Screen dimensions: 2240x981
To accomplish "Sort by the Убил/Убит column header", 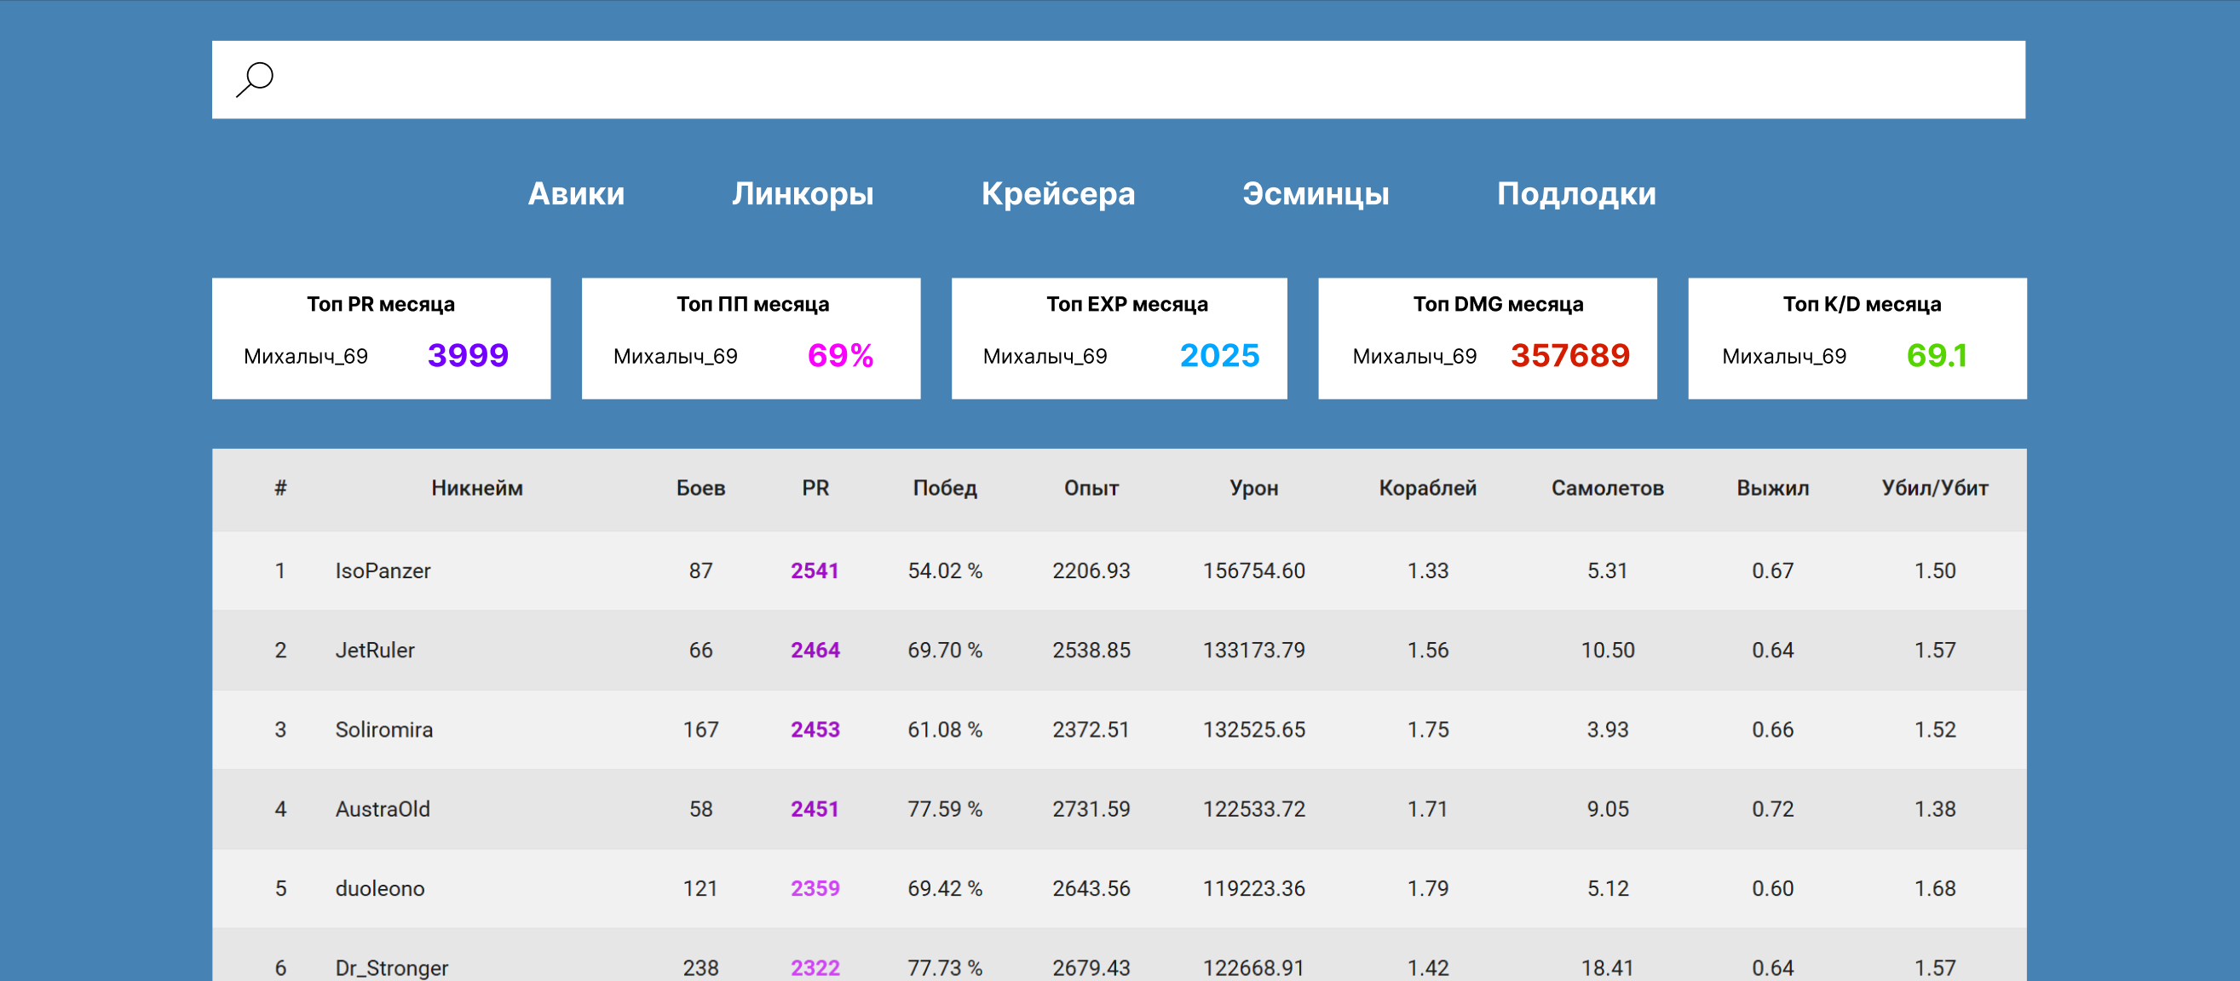I will click(x=1935, y=488).
